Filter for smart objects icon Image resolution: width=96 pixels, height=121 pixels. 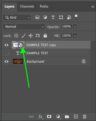(69, 17)
